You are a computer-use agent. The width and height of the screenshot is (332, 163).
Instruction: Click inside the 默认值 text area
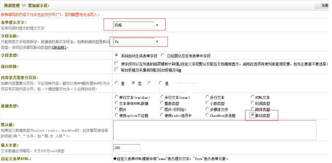click(214, 130)
